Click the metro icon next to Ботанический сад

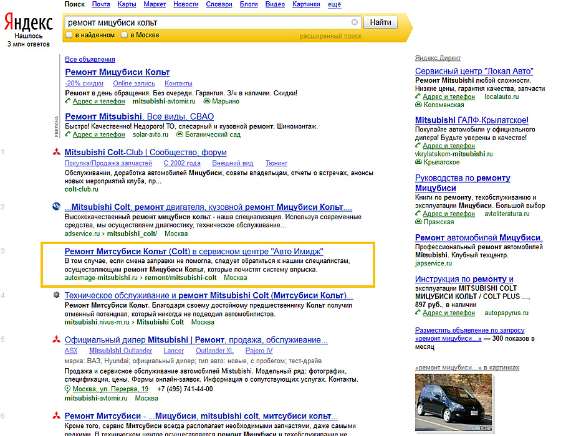coord(180,135)
